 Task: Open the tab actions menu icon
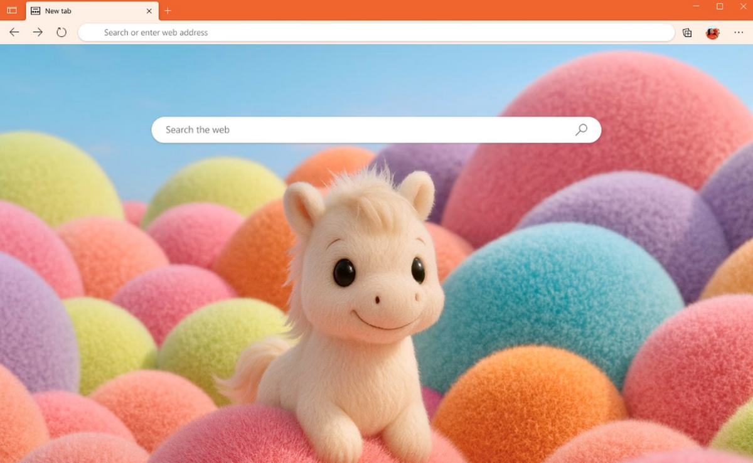pos(12,11)
